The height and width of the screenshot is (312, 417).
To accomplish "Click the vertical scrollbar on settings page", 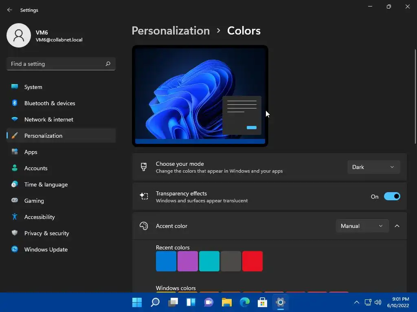I will [415, 97].
